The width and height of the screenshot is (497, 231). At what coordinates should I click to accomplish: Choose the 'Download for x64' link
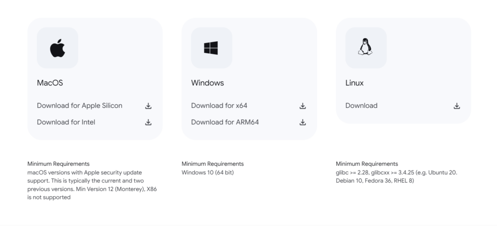point(219,106)
